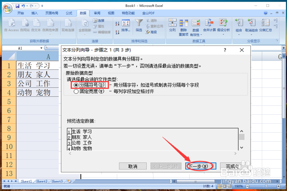Select the 分列 (Text to Columns) tool
Image resolution: width=287 pixels, height=191 pixels.
coord(172,26)
